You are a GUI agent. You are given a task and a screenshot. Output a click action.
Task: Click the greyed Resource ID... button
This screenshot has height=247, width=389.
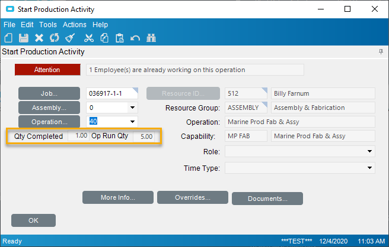coord(183,93)
